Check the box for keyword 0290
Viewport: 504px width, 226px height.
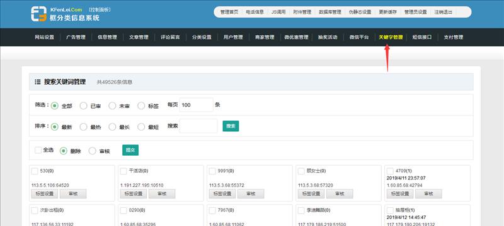point(123,210)
